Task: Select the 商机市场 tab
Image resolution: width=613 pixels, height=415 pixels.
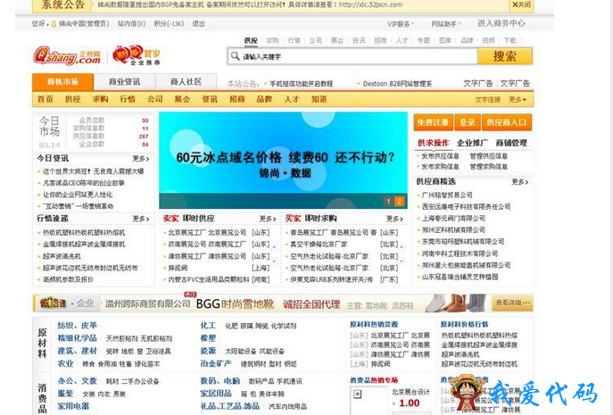Action: click(x=63, y=82)
